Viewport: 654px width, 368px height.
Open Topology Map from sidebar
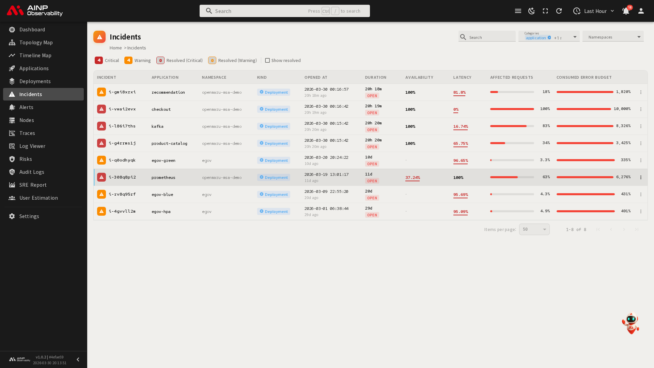point(36,42)
